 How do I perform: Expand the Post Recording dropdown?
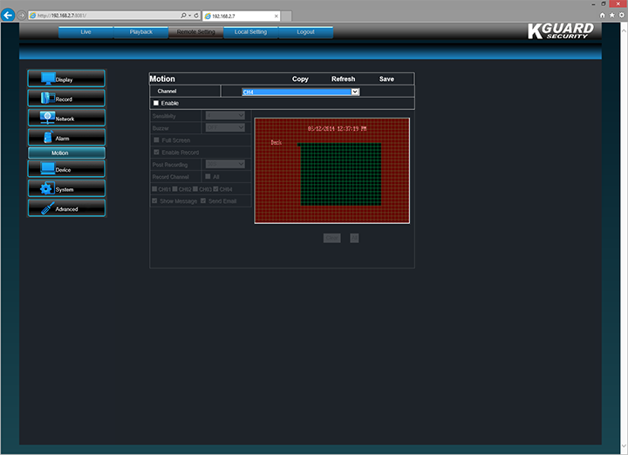click(224, 164)
